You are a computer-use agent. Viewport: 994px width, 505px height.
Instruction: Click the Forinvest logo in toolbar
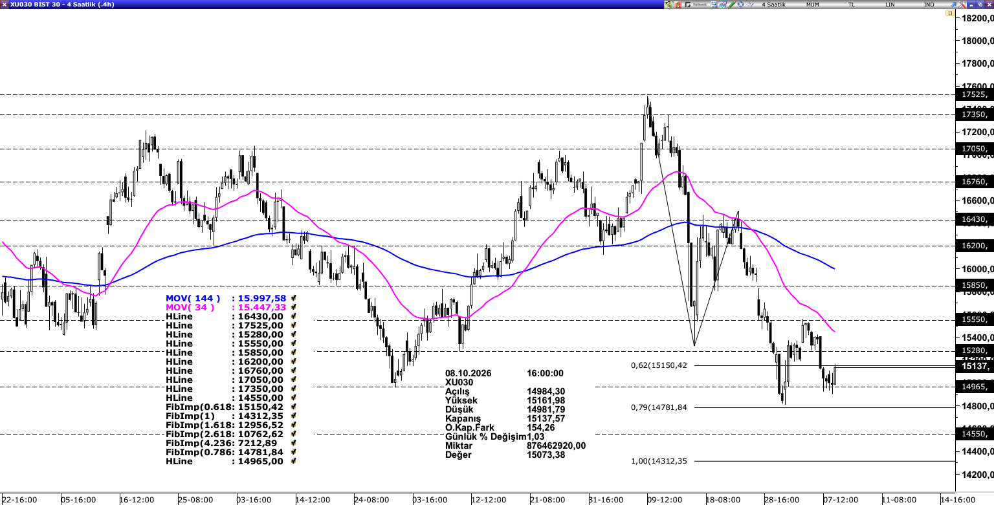[696, 5]
